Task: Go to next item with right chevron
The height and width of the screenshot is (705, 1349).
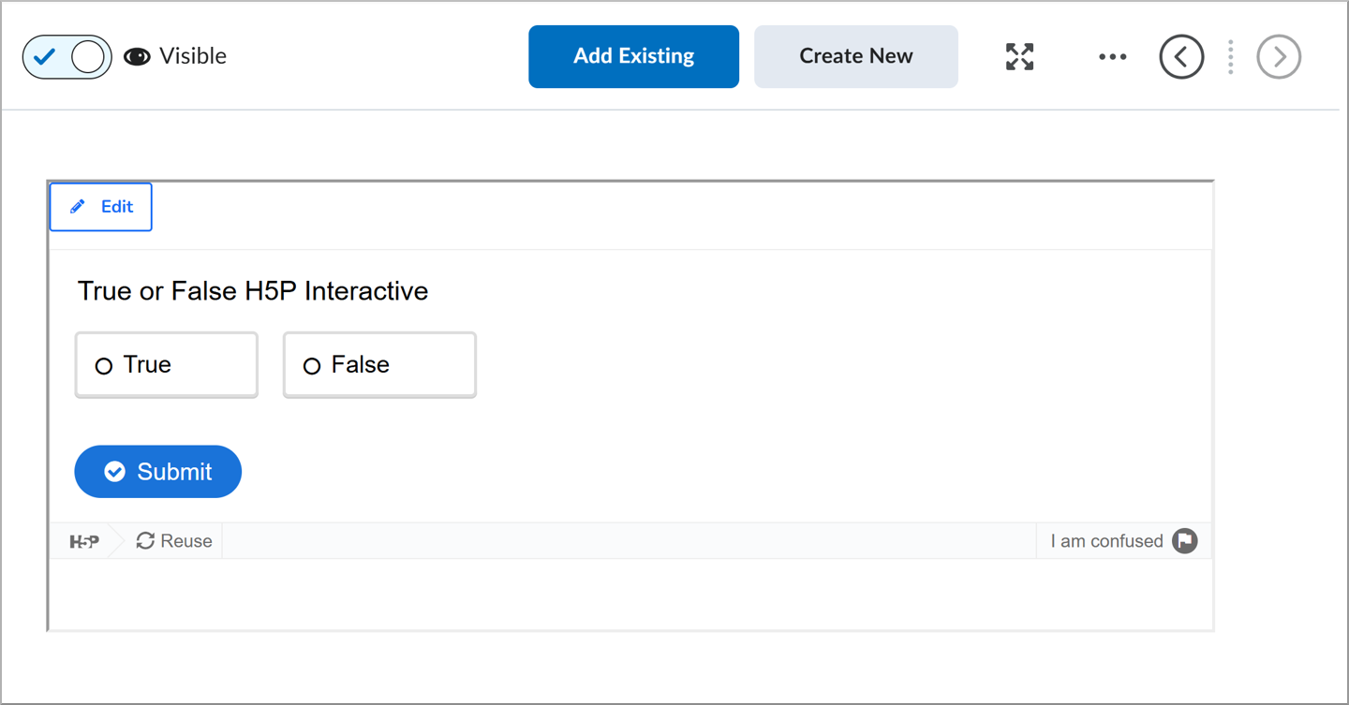Action: coord(1279,57)
